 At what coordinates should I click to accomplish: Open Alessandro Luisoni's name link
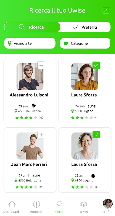click(x=29, y=95)
